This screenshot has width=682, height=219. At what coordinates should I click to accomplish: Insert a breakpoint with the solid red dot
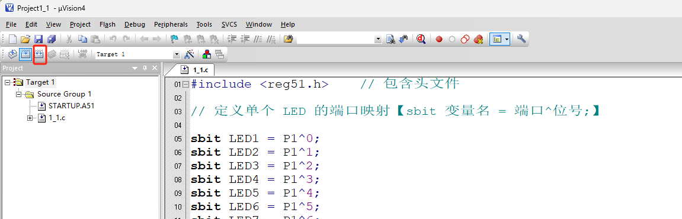click(x=439, y=39)
